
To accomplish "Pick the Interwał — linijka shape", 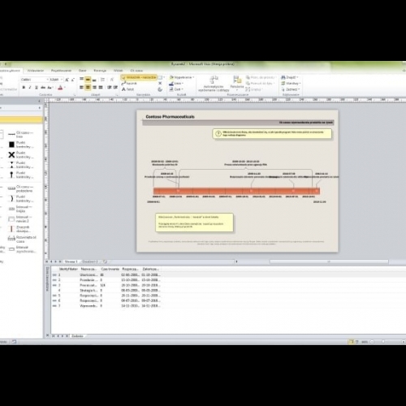I will (20, 209).
